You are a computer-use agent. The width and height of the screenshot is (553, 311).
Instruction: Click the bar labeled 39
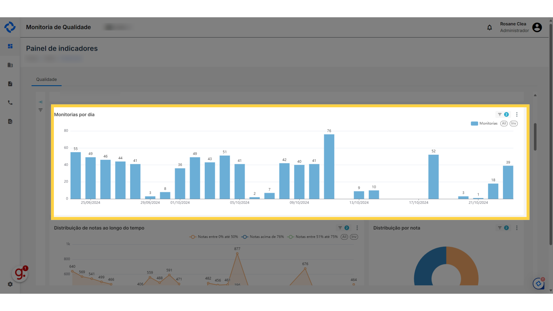[x=508, y=182]
